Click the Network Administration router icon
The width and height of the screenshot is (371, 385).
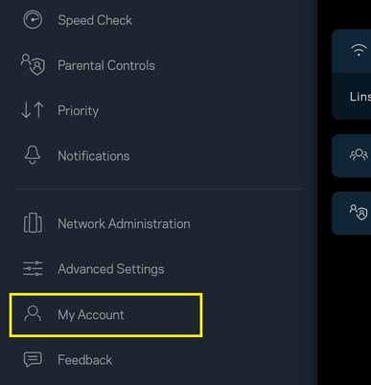(x=33, y=223)
